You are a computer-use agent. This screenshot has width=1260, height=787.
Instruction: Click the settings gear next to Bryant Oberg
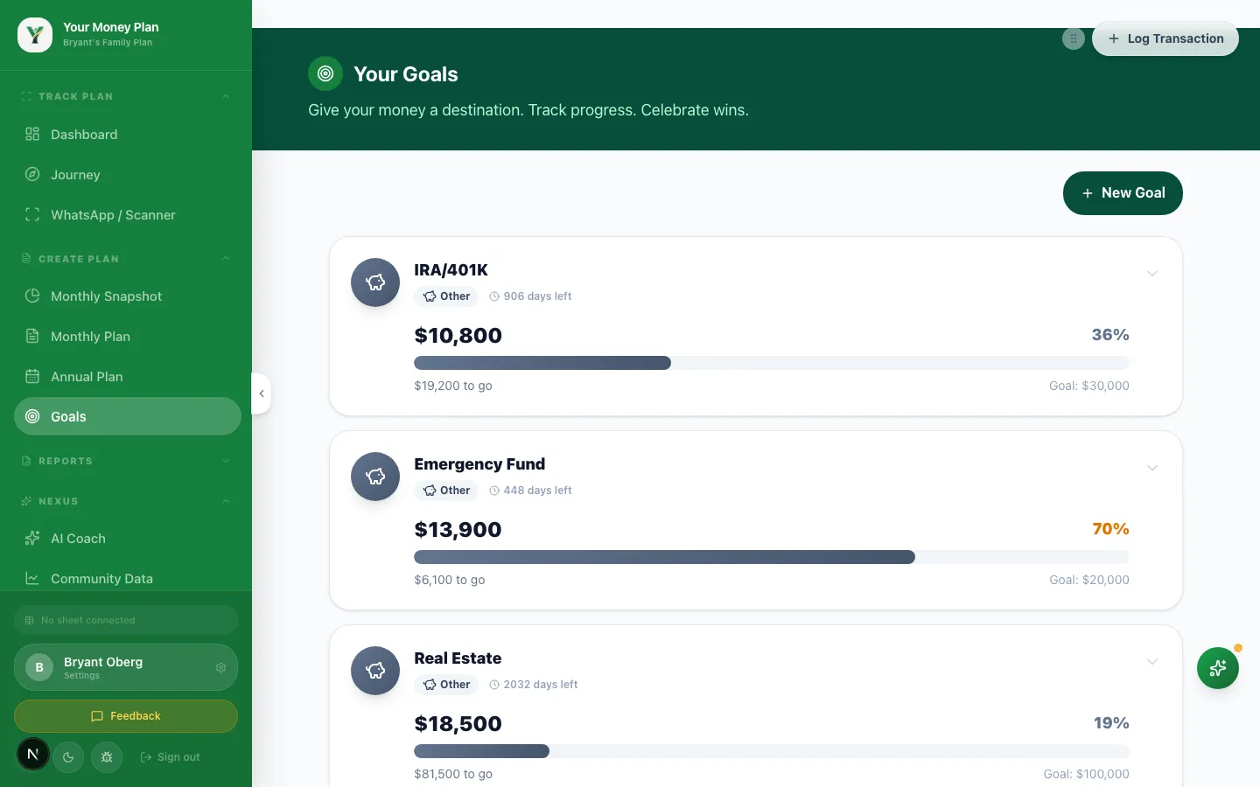click(220, 667)
